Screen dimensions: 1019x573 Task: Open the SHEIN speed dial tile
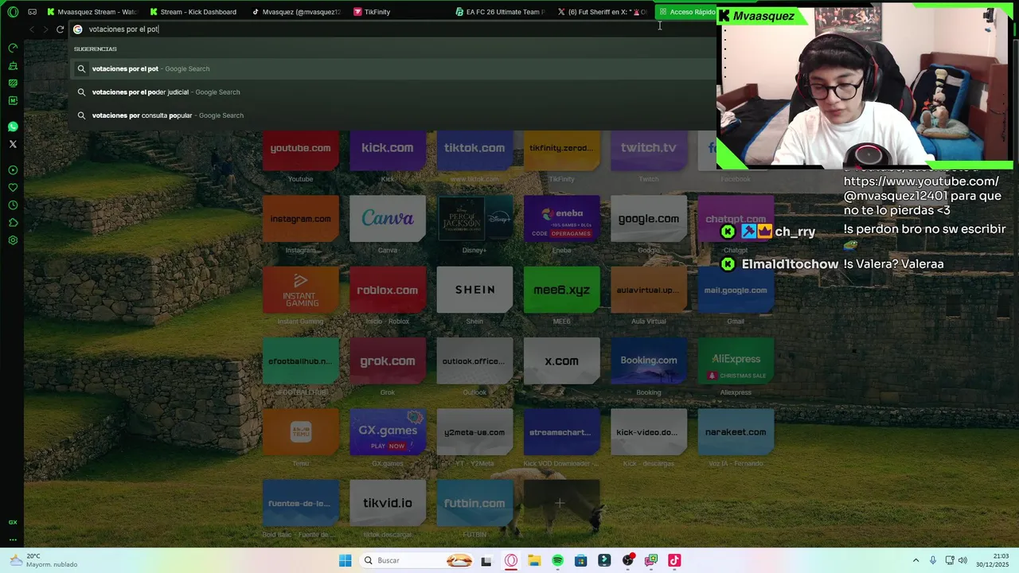tap(474, 290)
